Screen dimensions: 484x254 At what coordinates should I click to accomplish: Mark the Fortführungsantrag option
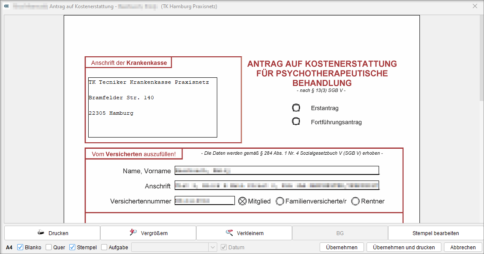point(296,122)
